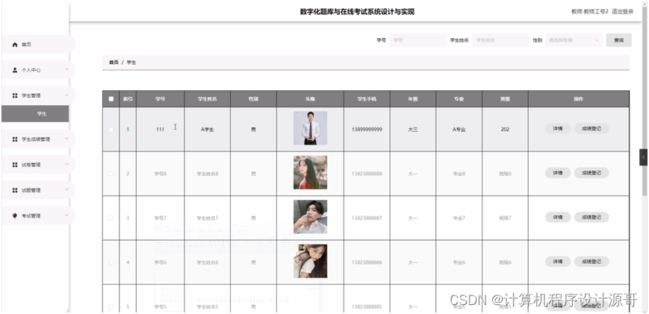Open 详情 for 学生姓名7

[x=558, y=217]
